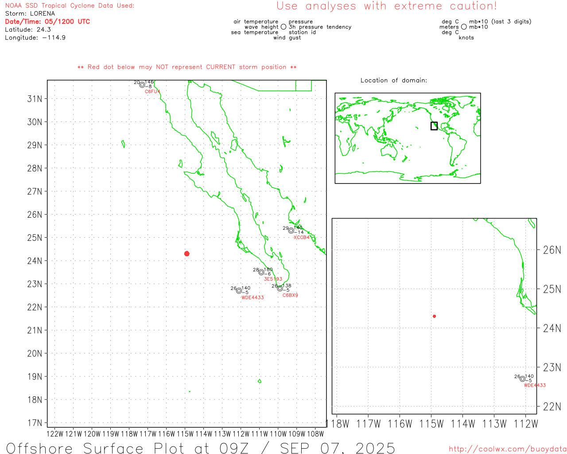
Task: Click the world map domain thumbnail
Action: (x=408, y=138)
